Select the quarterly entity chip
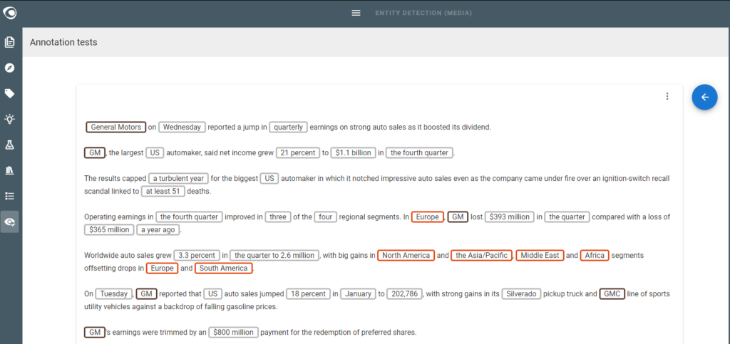This screenshot has height=344, width=730. [x=288, y=127]
